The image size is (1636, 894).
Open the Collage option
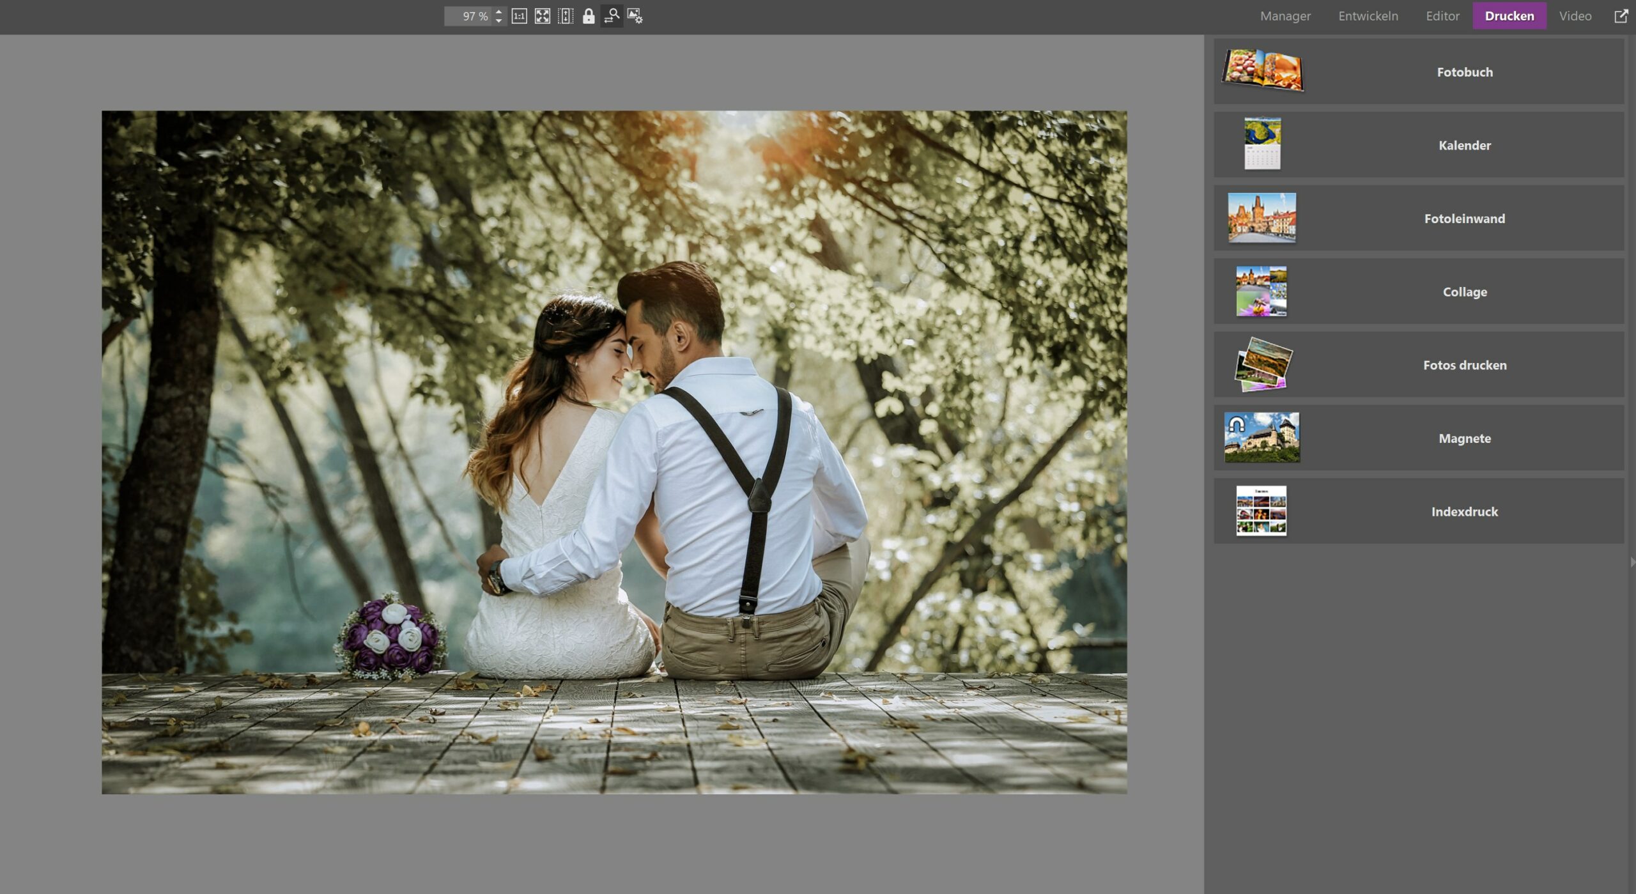pos(1418,291)
